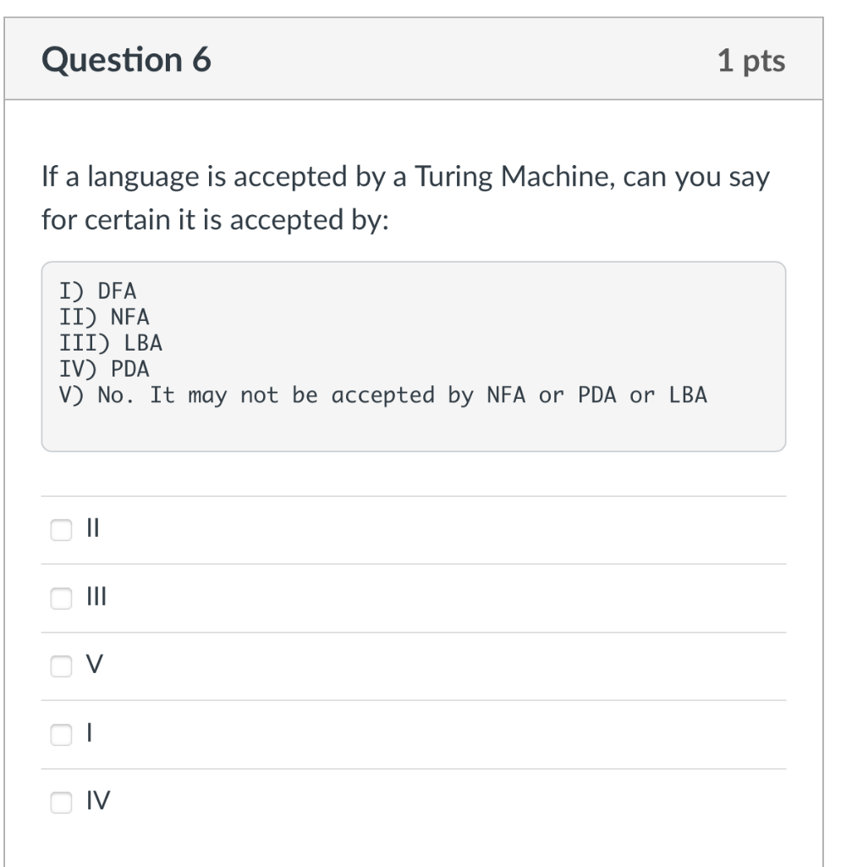Image resolution: width=852 pixels, height=867 pixels.
Task: Select the answer label V
Action: [x=95, y=665]
